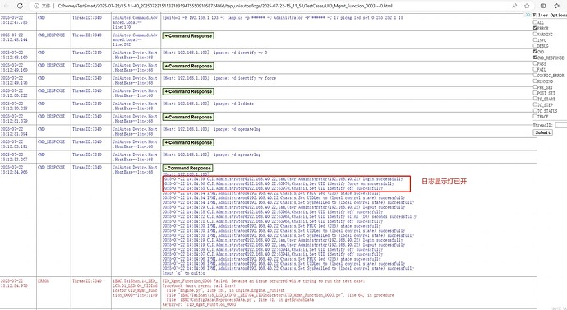
Task: Enable the TC_STEP filter checkbox
Action: 535,104
